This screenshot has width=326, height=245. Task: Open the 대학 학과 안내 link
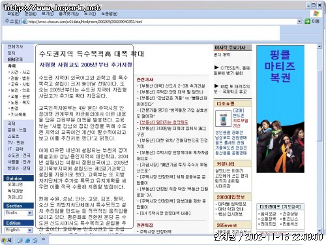click(x=231, y=209)
